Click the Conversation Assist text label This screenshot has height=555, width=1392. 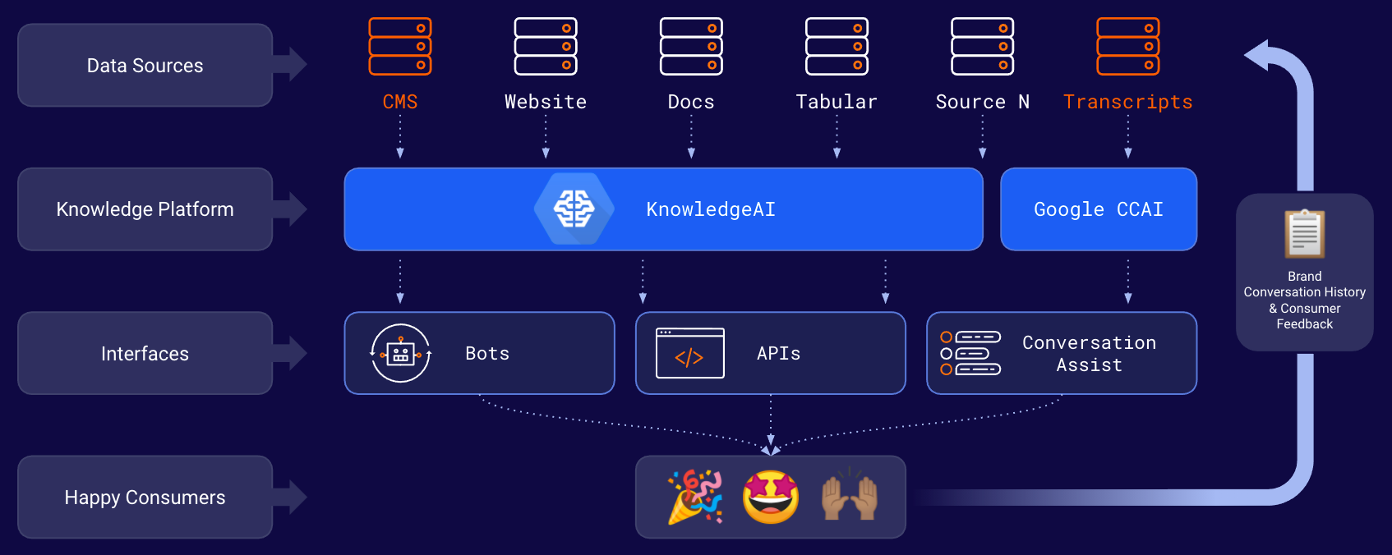pos(1089,354)
